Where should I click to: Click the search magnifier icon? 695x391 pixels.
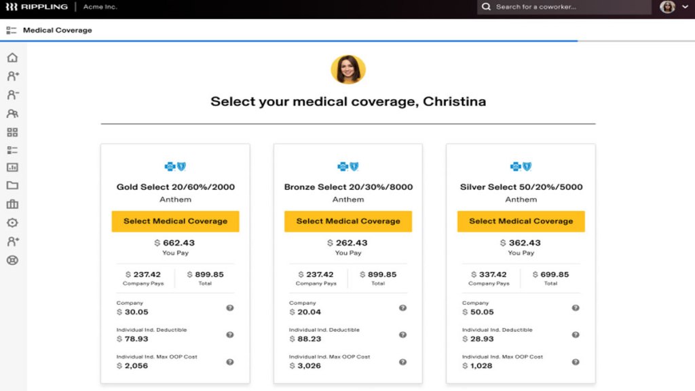point(486,7)
